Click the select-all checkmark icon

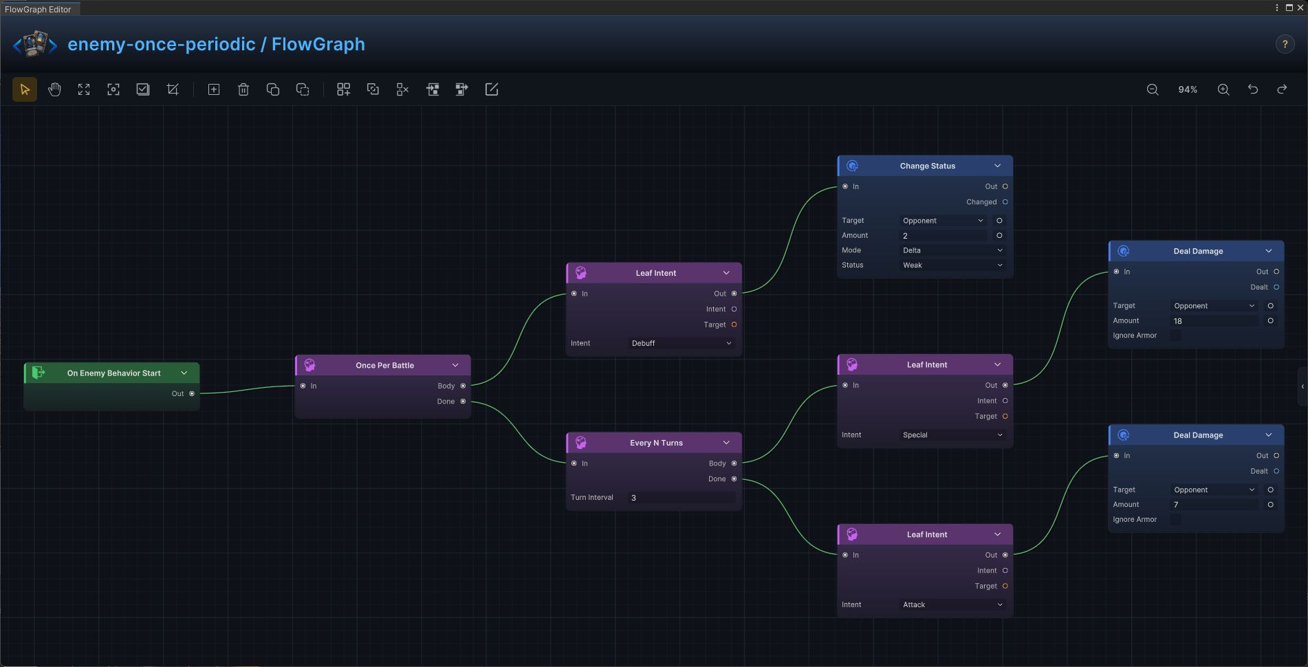pos(143,89)
